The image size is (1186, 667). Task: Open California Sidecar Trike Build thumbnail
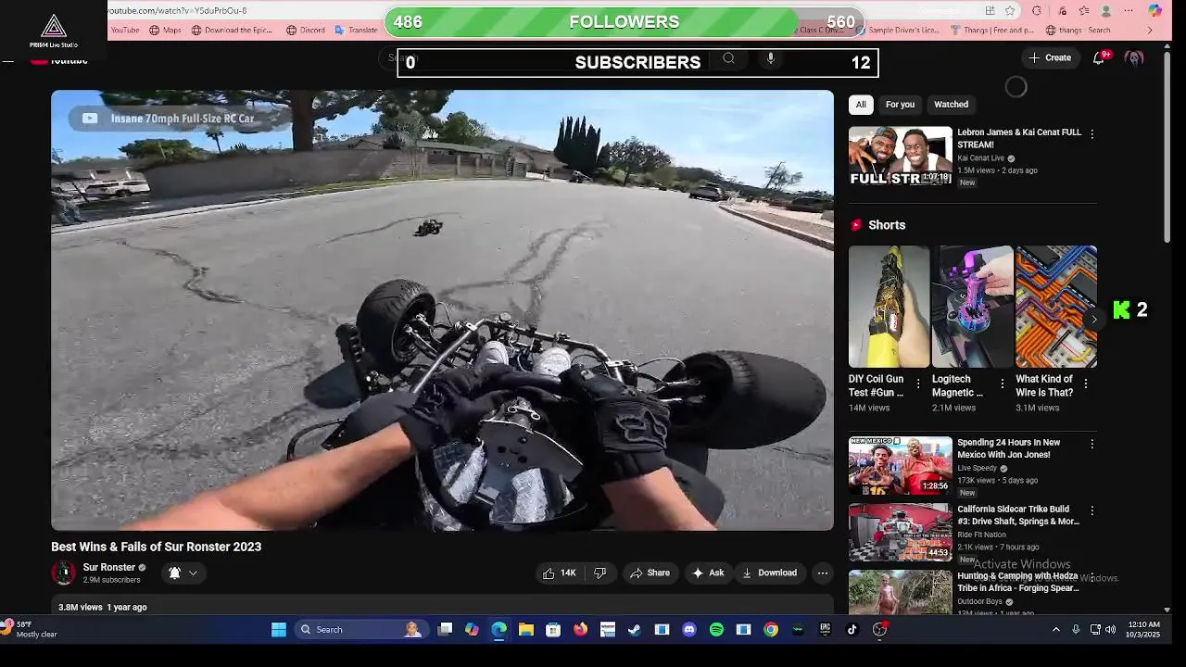(901, 533)
